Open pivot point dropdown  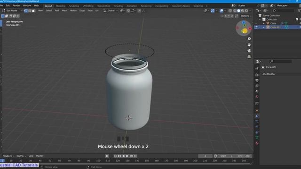pos(122,11)
